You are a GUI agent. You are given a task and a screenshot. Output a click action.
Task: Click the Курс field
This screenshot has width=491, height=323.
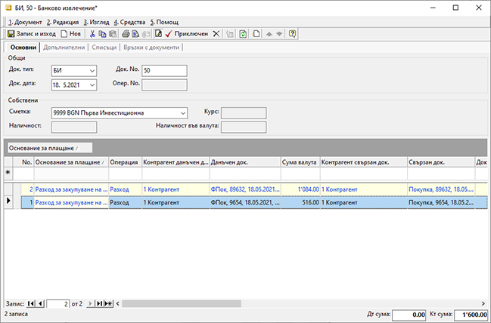pyautogui.click(x=244, y=113)
